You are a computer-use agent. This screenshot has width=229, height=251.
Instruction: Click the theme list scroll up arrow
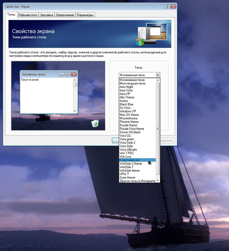click(158, 80)
